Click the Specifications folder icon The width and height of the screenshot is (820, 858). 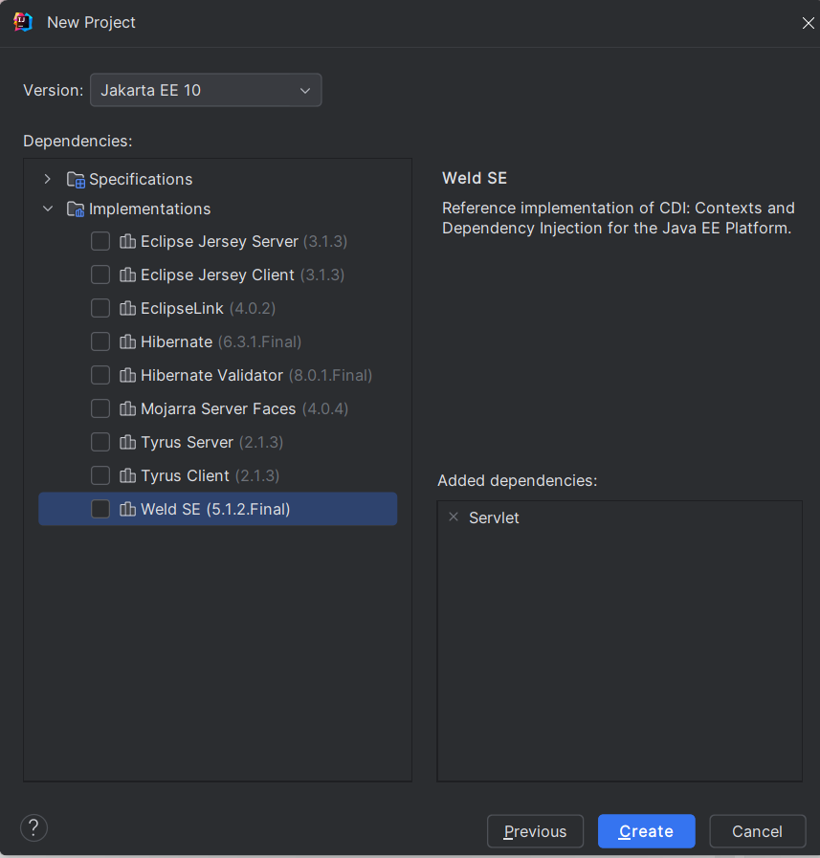(x=76, y=180)
